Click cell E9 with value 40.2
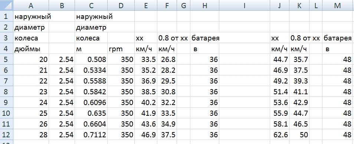 [x=146, y=102]
